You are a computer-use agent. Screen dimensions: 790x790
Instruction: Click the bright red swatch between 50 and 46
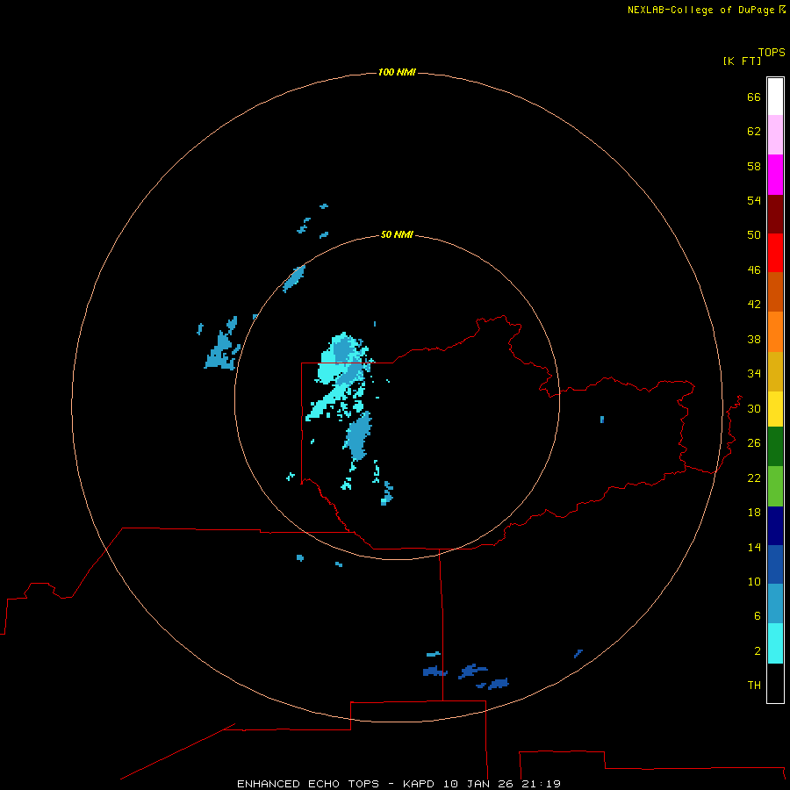tap(775, 253)
